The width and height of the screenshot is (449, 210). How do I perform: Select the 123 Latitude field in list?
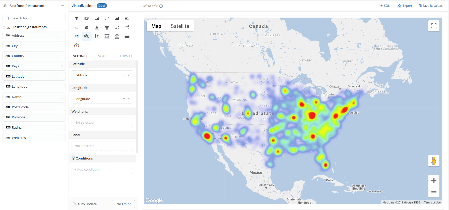coord(34,76)
